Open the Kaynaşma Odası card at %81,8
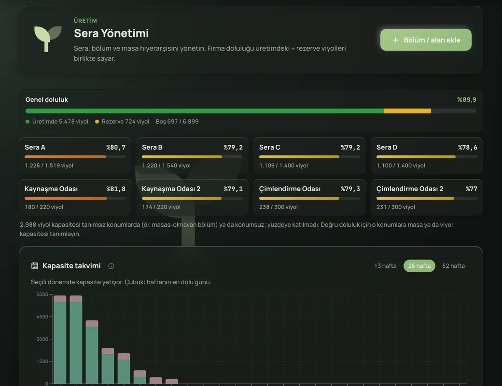Viewport: 502px width, 386px height. (x=75, y=197)
